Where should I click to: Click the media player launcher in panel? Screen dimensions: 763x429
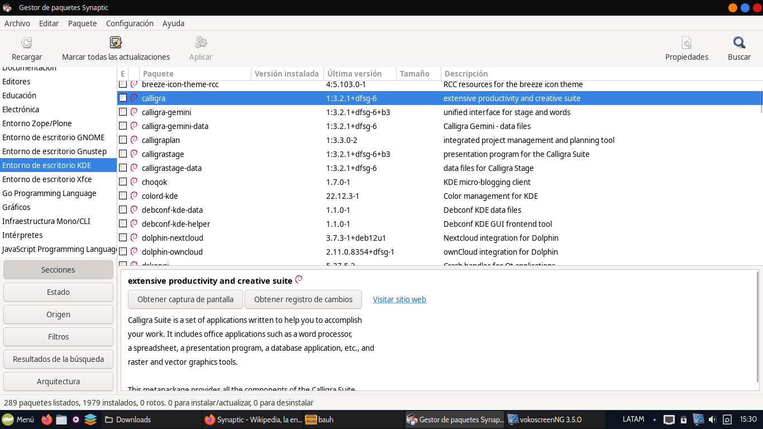point(76,420)
